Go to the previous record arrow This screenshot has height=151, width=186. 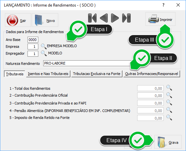(x=104, y=18)
